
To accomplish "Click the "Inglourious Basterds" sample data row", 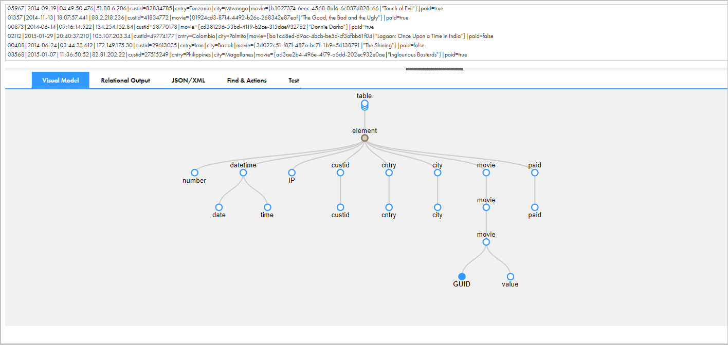I will 237,54.
